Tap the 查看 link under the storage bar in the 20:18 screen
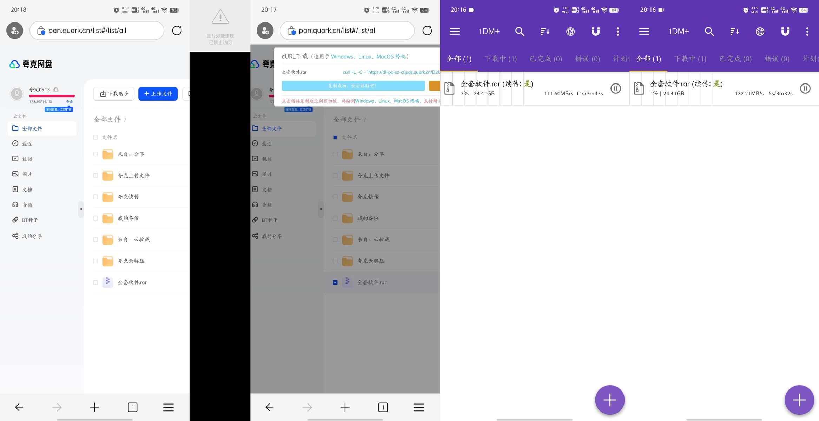 [70, 102]
